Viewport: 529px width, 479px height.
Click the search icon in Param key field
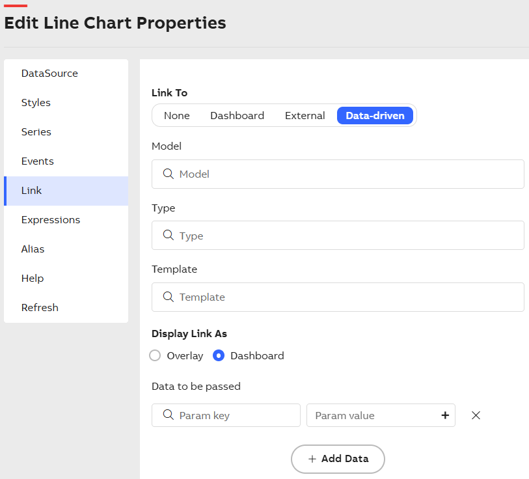click(x=168, y=415)
